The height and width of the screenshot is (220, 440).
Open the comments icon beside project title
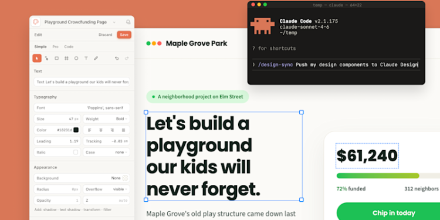pyautogui.click(x=128, y=22)
